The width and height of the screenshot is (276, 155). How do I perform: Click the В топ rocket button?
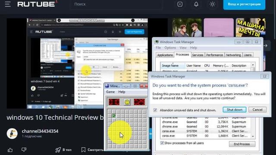click(x=63, y=150)
